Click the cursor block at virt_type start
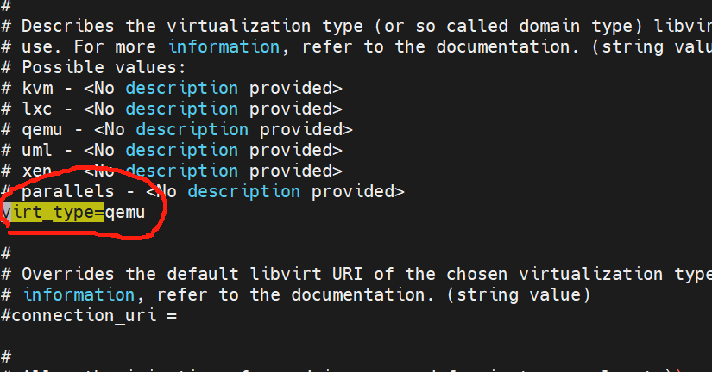 coord(6,212)
